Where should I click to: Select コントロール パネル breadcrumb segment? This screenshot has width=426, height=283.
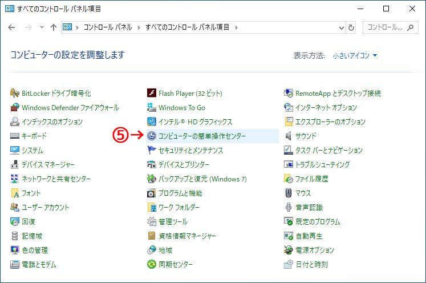(x=108, y=27)
